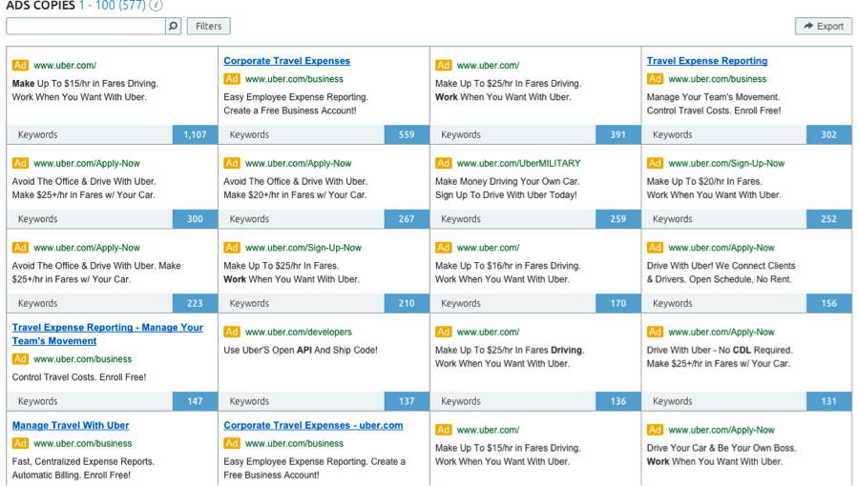Click the 1,107 keywords count
The height and width of the screenshot is (486, 858).
[195, 135]
